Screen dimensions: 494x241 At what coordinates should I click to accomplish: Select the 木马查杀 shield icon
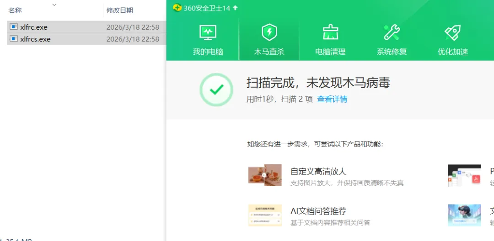tap(269, 33)
